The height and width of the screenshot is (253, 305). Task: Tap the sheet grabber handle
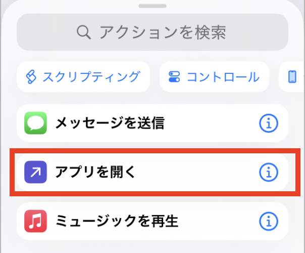pos(152,6)
